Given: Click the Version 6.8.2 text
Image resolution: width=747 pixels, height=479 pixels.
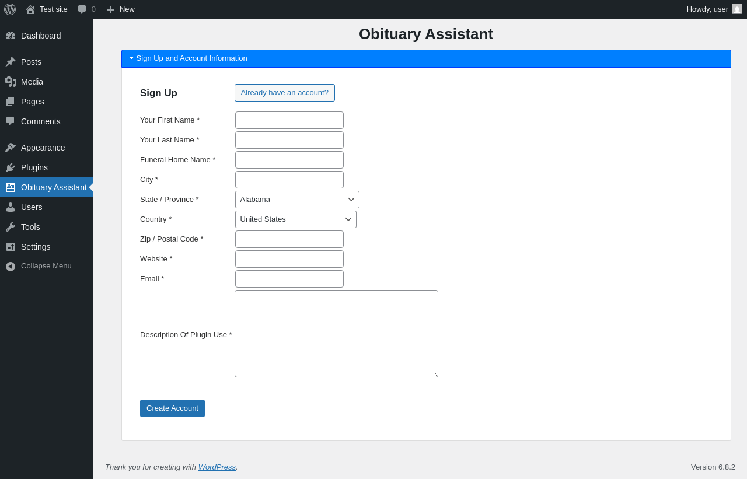Looking at the screenshot, I should [x=713, y=467].
